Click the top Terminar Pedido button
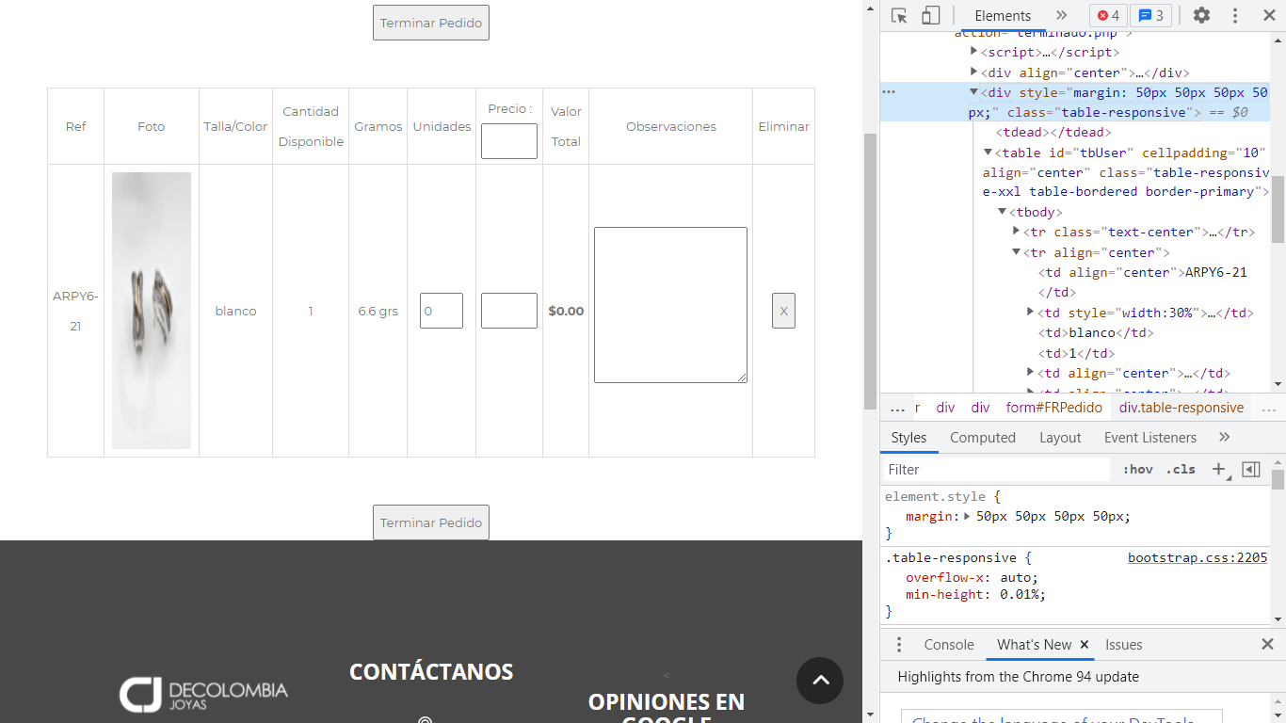Screen dimensions: 1286x723 (x=431, y=23)
